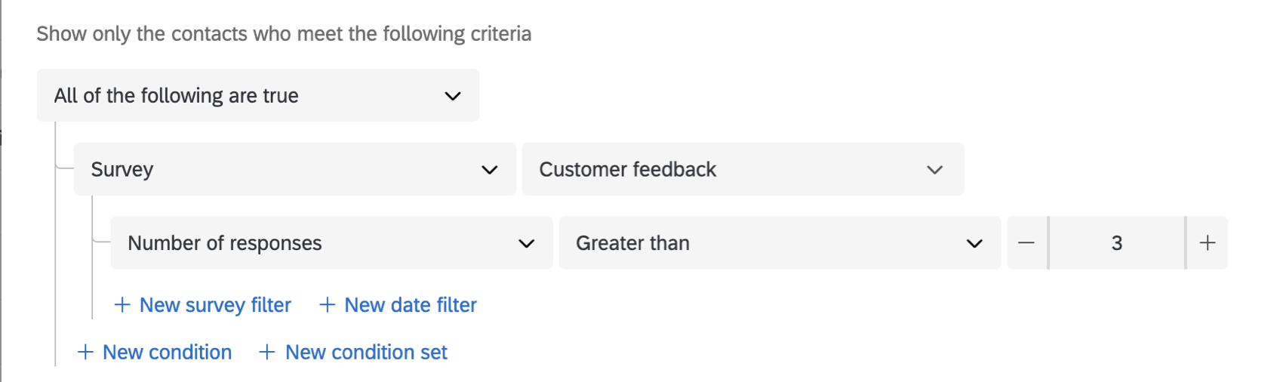Click the plus icon to increase the value
Screen dimensions: 1283x382
pyautogui.click(x=1208, y=243)
